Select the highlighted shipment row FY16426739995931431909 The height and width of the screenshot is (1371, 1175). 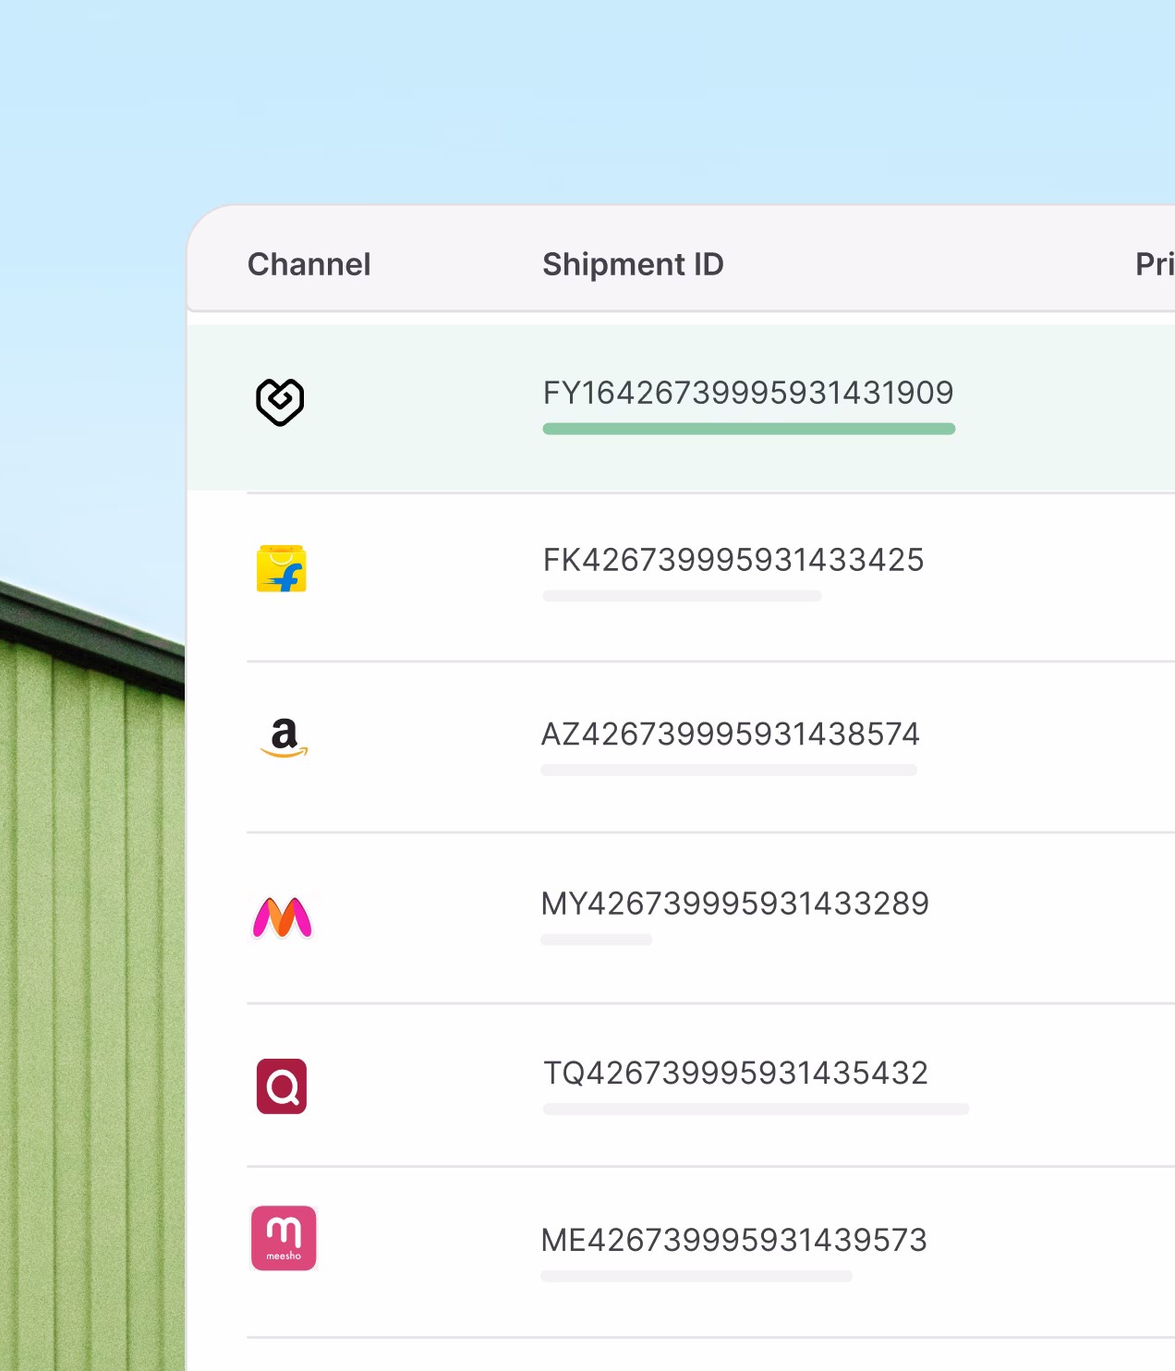(x=746, y=393)
